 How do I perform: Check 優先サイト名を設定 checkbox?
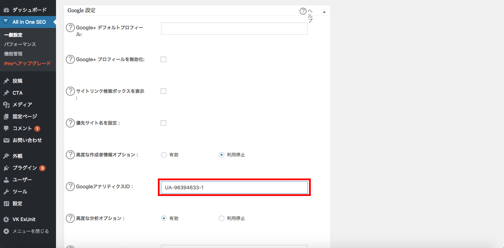pyautogui.click(x=163, y=123)
